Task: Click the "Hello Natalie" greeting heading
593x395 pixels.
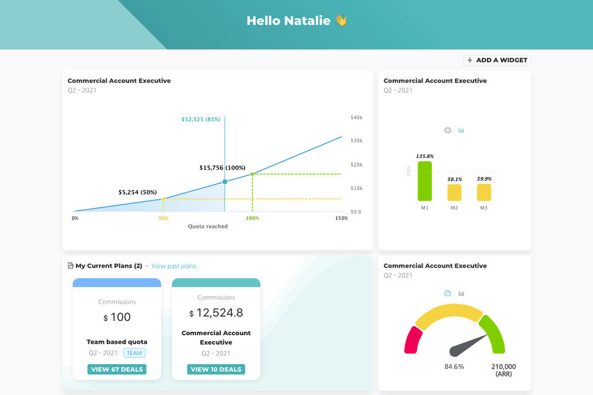Action: point(288,20)
